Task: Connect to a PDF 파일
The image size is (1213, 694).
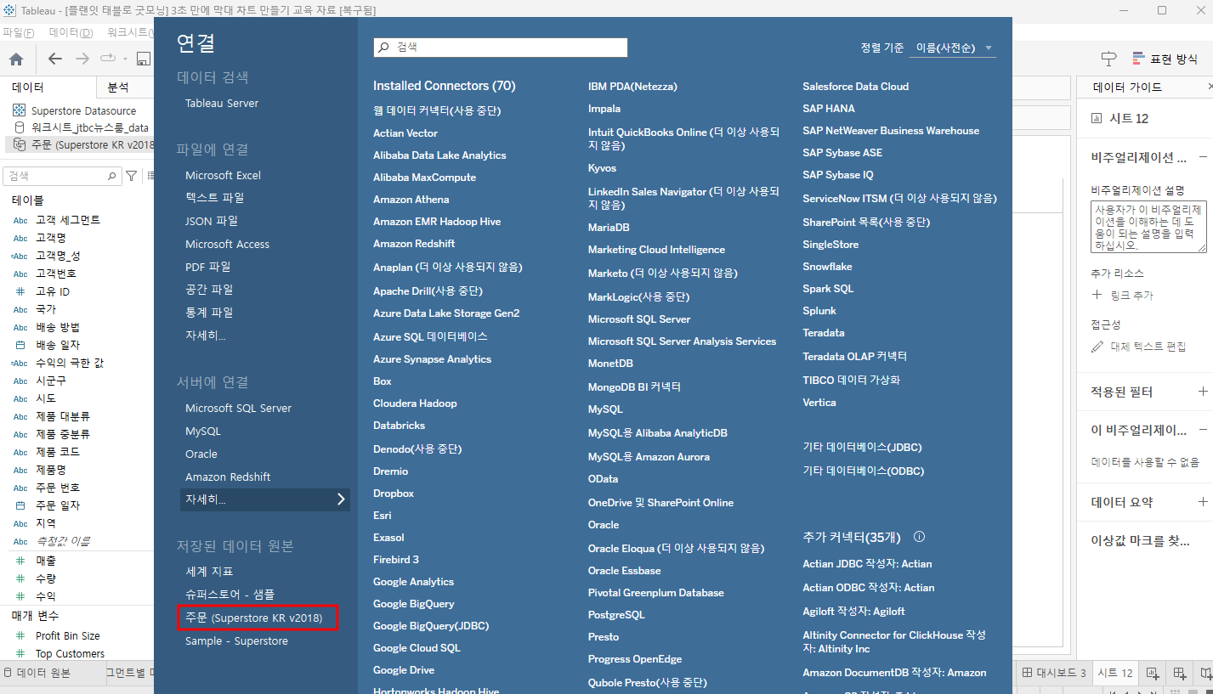Action: click(x=207, y=266)
